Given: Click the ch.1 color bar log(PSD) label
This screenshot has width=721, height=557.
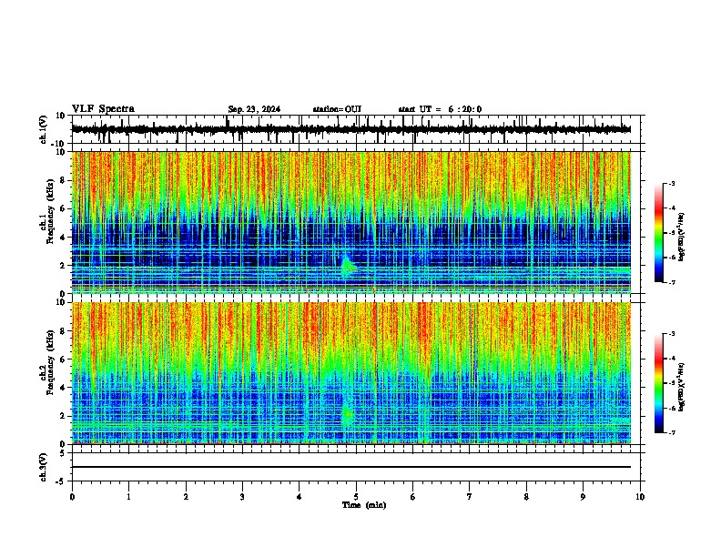Looking at the screenshot, I should point(682,238).
